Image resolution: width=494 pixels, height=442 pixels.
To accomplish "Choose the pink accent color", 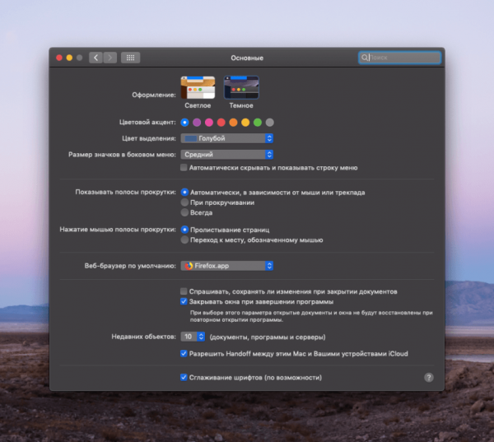I will 209,123.
